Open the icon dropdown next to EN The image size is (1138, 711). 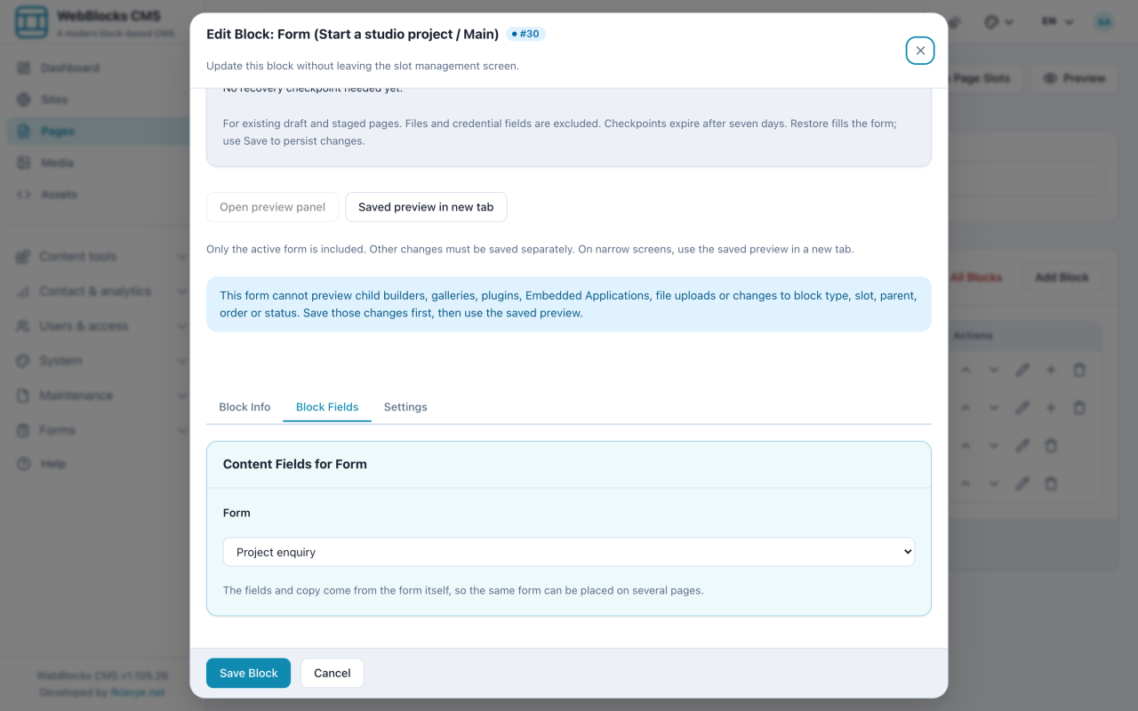(999, 22)
